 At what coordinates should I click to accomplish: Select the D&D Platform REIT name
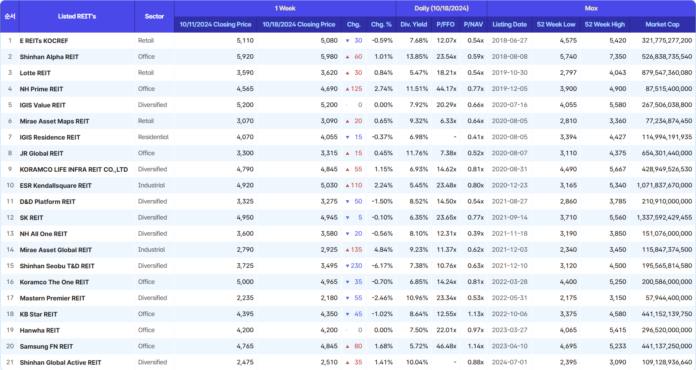click(48, 201)
